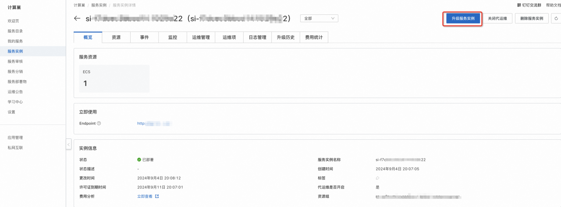Viewport: 561px width, 207px height.
Task: Click the external-link icon next to 立即查看
Action: (x=157, y=197)
